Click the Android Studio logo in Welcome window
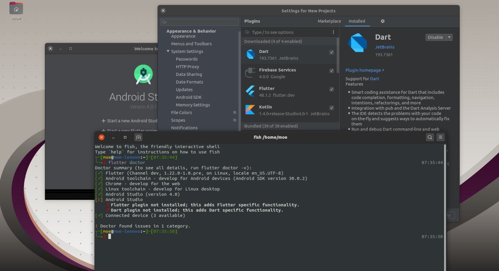The height and width of the screenshot is (271, 499). pos(143,75)
